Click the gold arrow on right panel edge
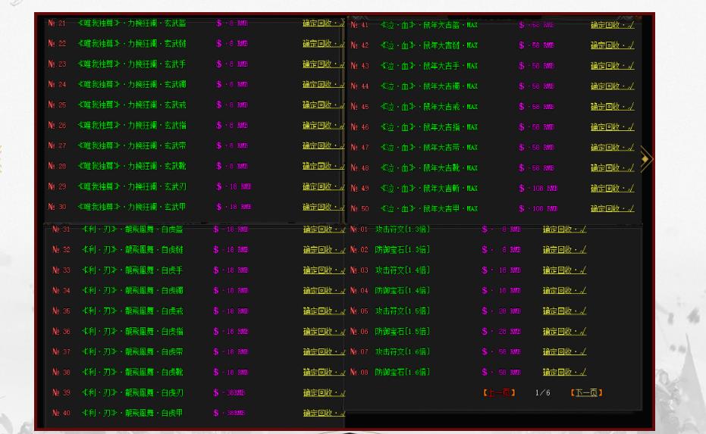Image resolution: width=706 pixels, height=434 pixels. 645,159
